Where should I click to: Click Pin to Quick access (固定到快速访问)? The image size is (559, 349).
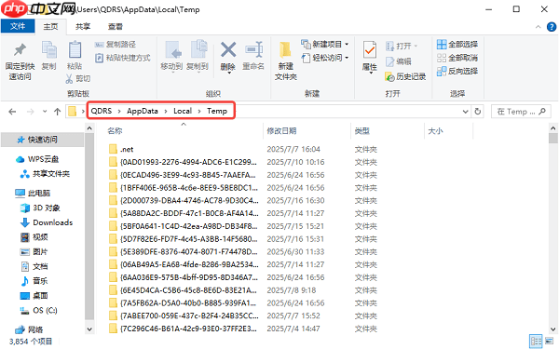tap(20, 61)
